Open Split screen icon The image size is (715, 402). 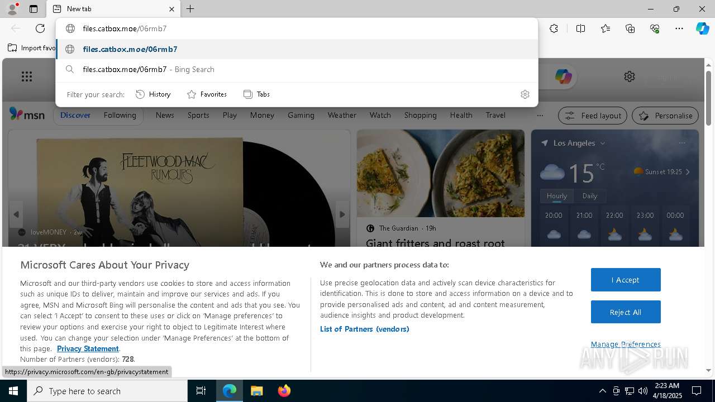(580, 28)
